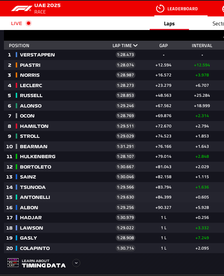Viewport: 224px width, 276px height.
Task: Click the F1 logo
Action: (21, 8)
